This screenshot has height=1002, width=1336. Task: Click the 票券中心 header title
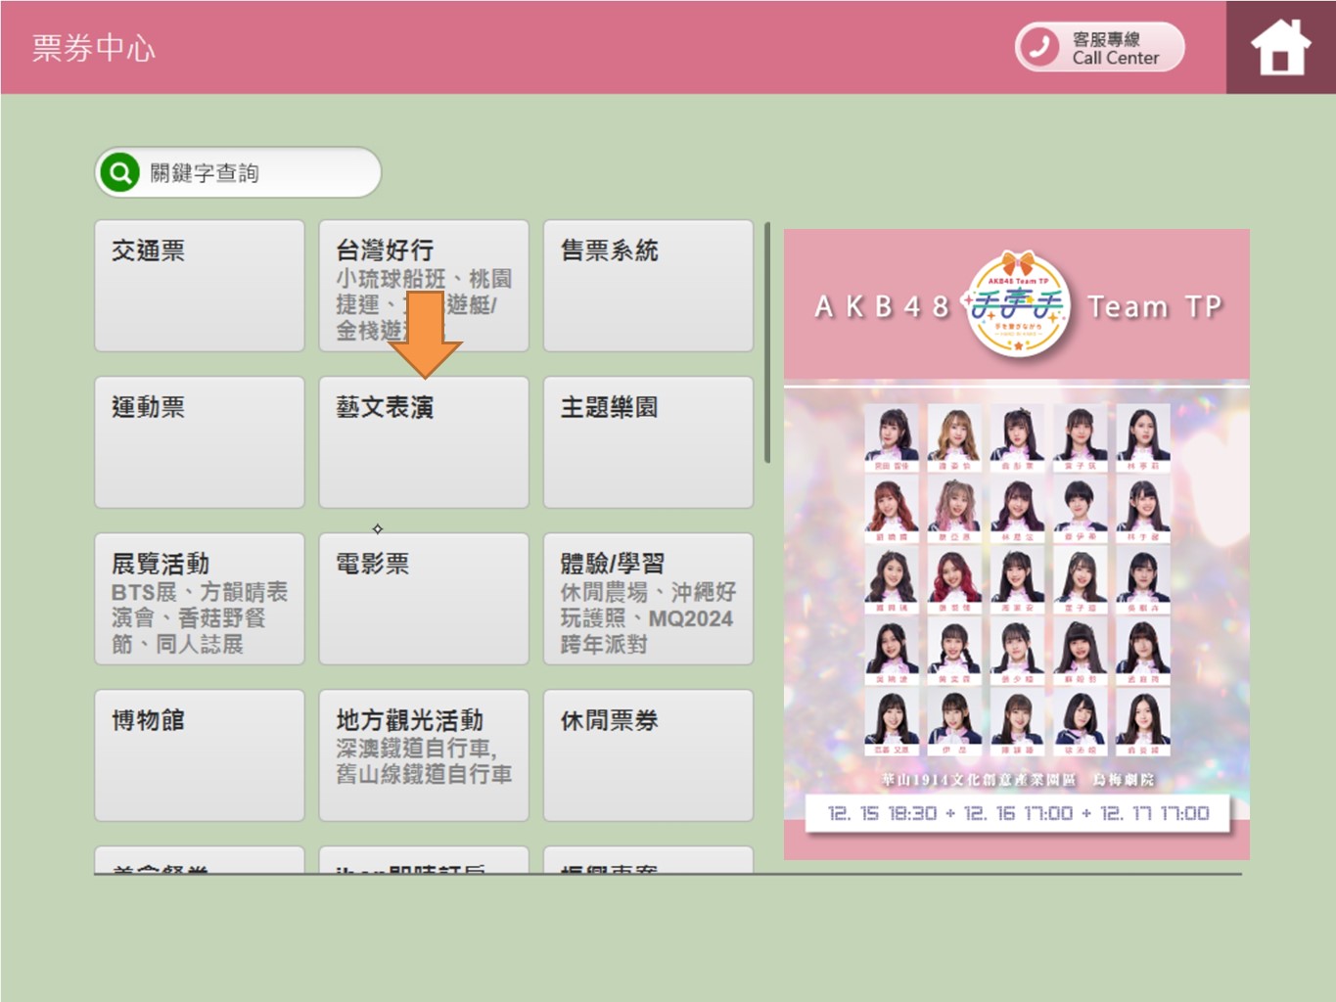(x=94, y=48)
